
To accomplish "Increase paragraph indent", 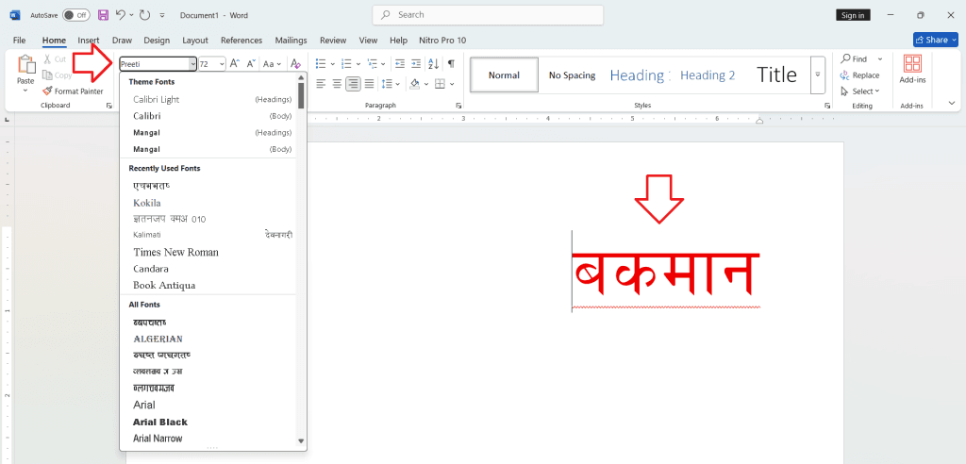I will (x=416, y=63).
